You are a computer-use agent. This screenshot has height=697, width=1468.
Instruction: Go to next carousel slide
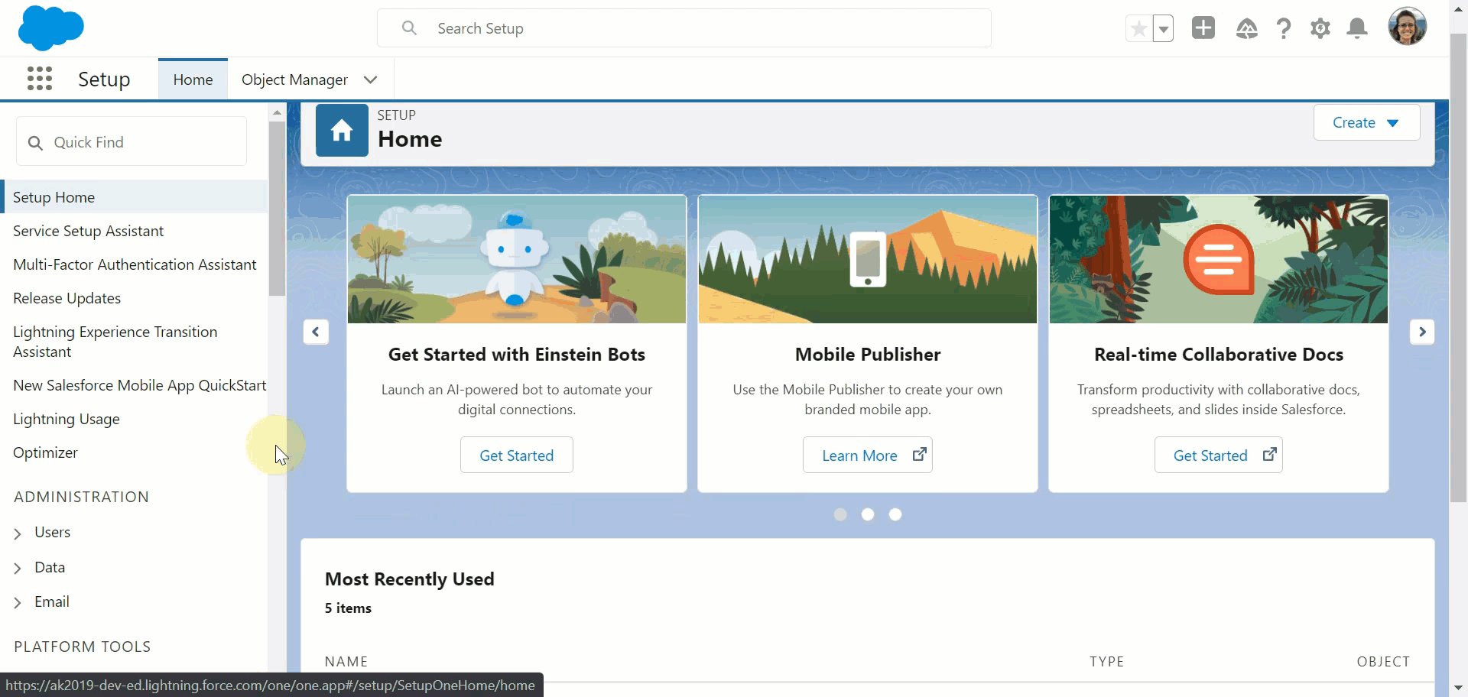[x=1422, y=332]
